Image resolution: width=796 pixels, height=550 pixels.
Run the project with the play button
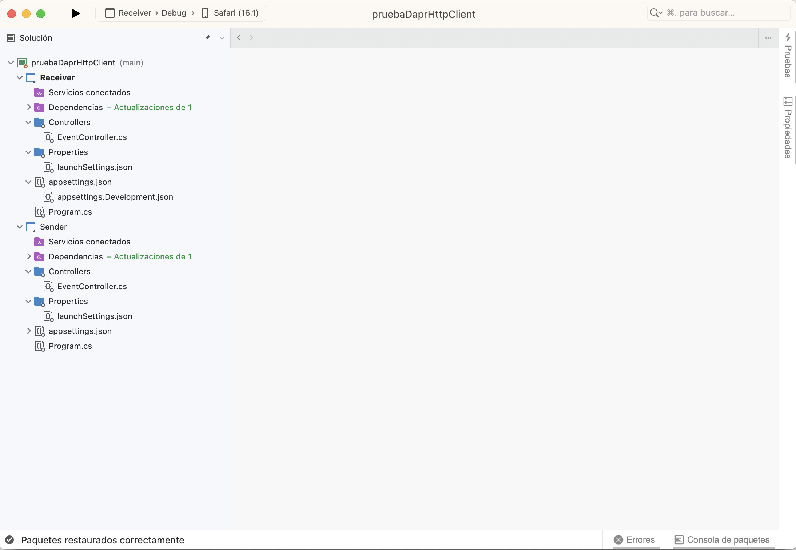click(75, 13)
